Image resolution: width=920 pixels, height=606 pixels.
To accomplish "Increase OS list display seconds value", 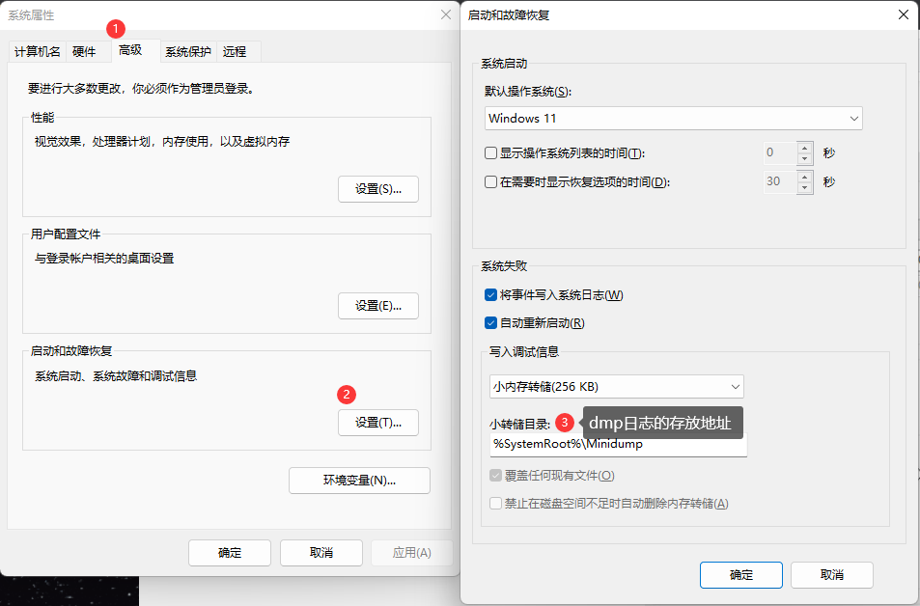I will point(805,148).
